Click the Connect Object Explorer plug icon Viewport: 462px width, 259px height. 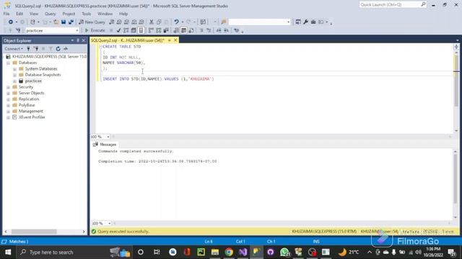pos(28,49)
